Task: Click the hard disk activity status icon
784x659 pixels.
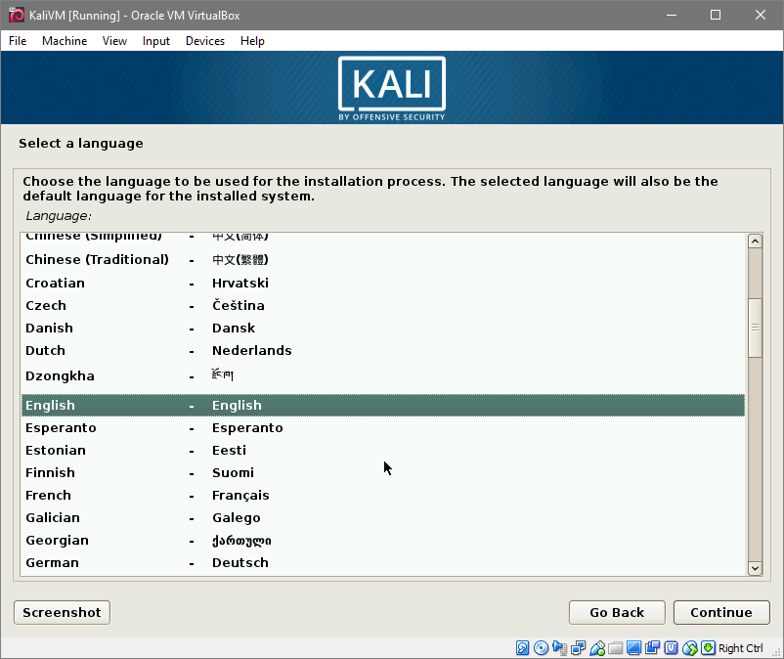Action: (x=522, y=648)
